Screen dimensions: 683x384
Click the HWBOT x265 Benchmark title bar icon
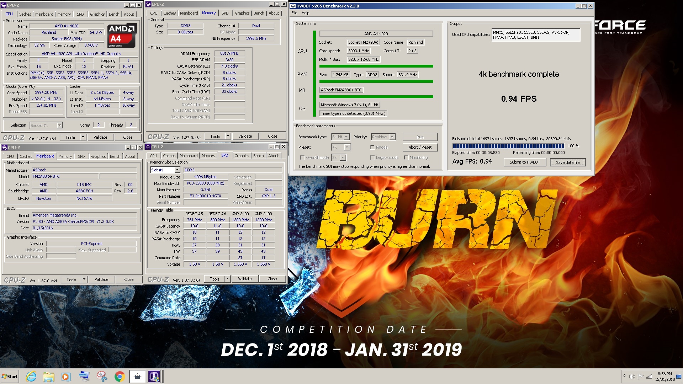pyautogui.click(x=293, y=6)
